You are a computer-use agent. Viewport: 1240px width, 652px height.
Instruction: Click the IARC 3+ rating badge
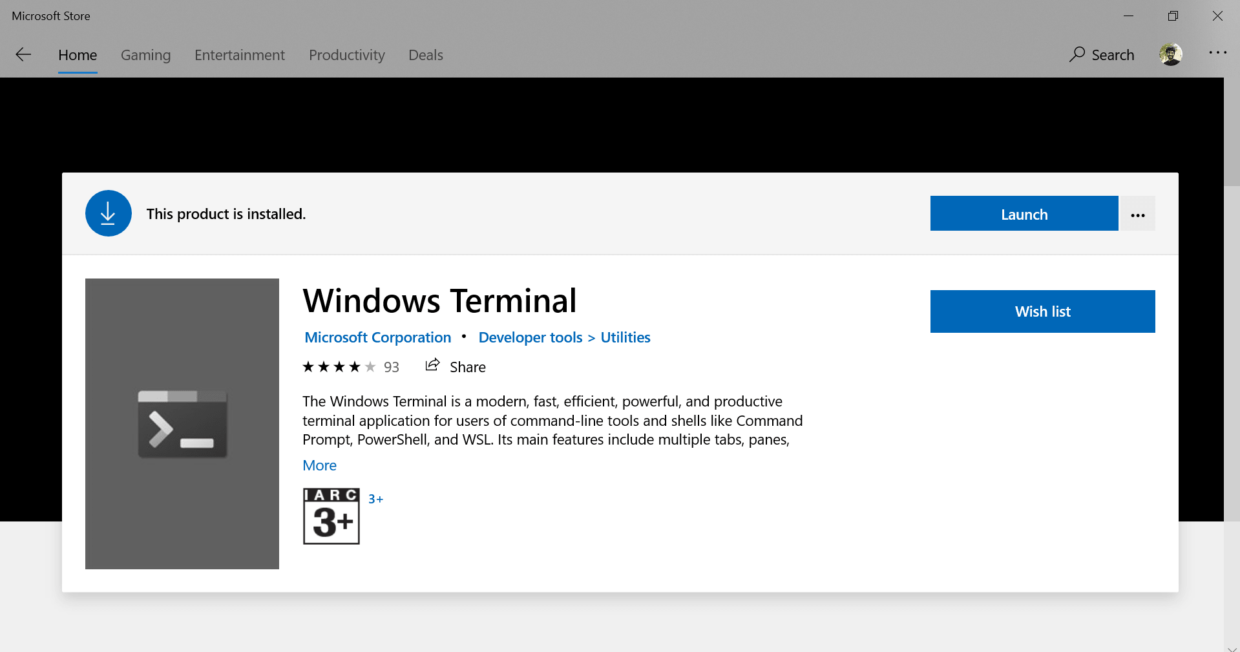click(x=331, y=516)
